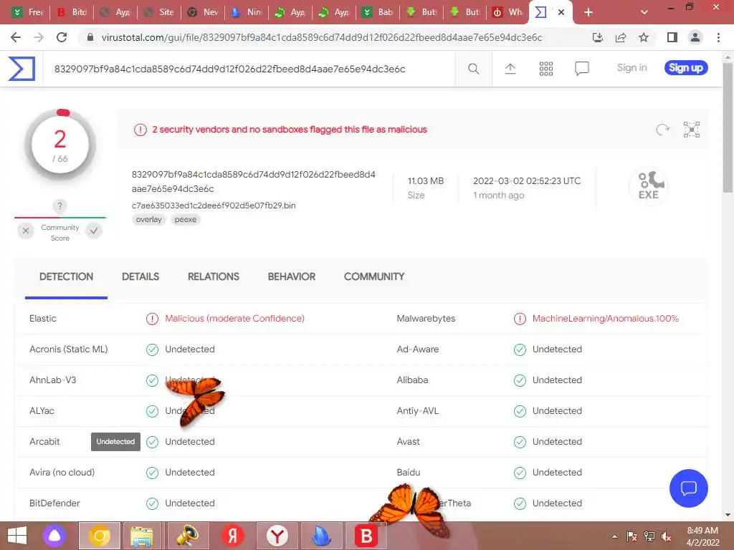Click the Windows Start button
This screenshot has height=550, width=734.
[17, 536]
